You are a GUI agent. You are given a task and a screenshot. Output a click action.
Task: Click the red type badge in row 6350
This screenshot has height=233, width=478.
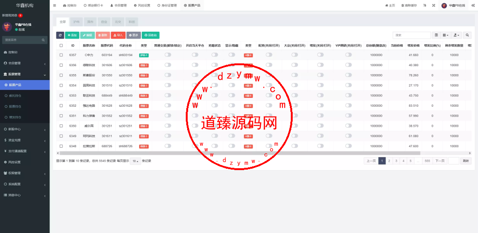[144, 126]
